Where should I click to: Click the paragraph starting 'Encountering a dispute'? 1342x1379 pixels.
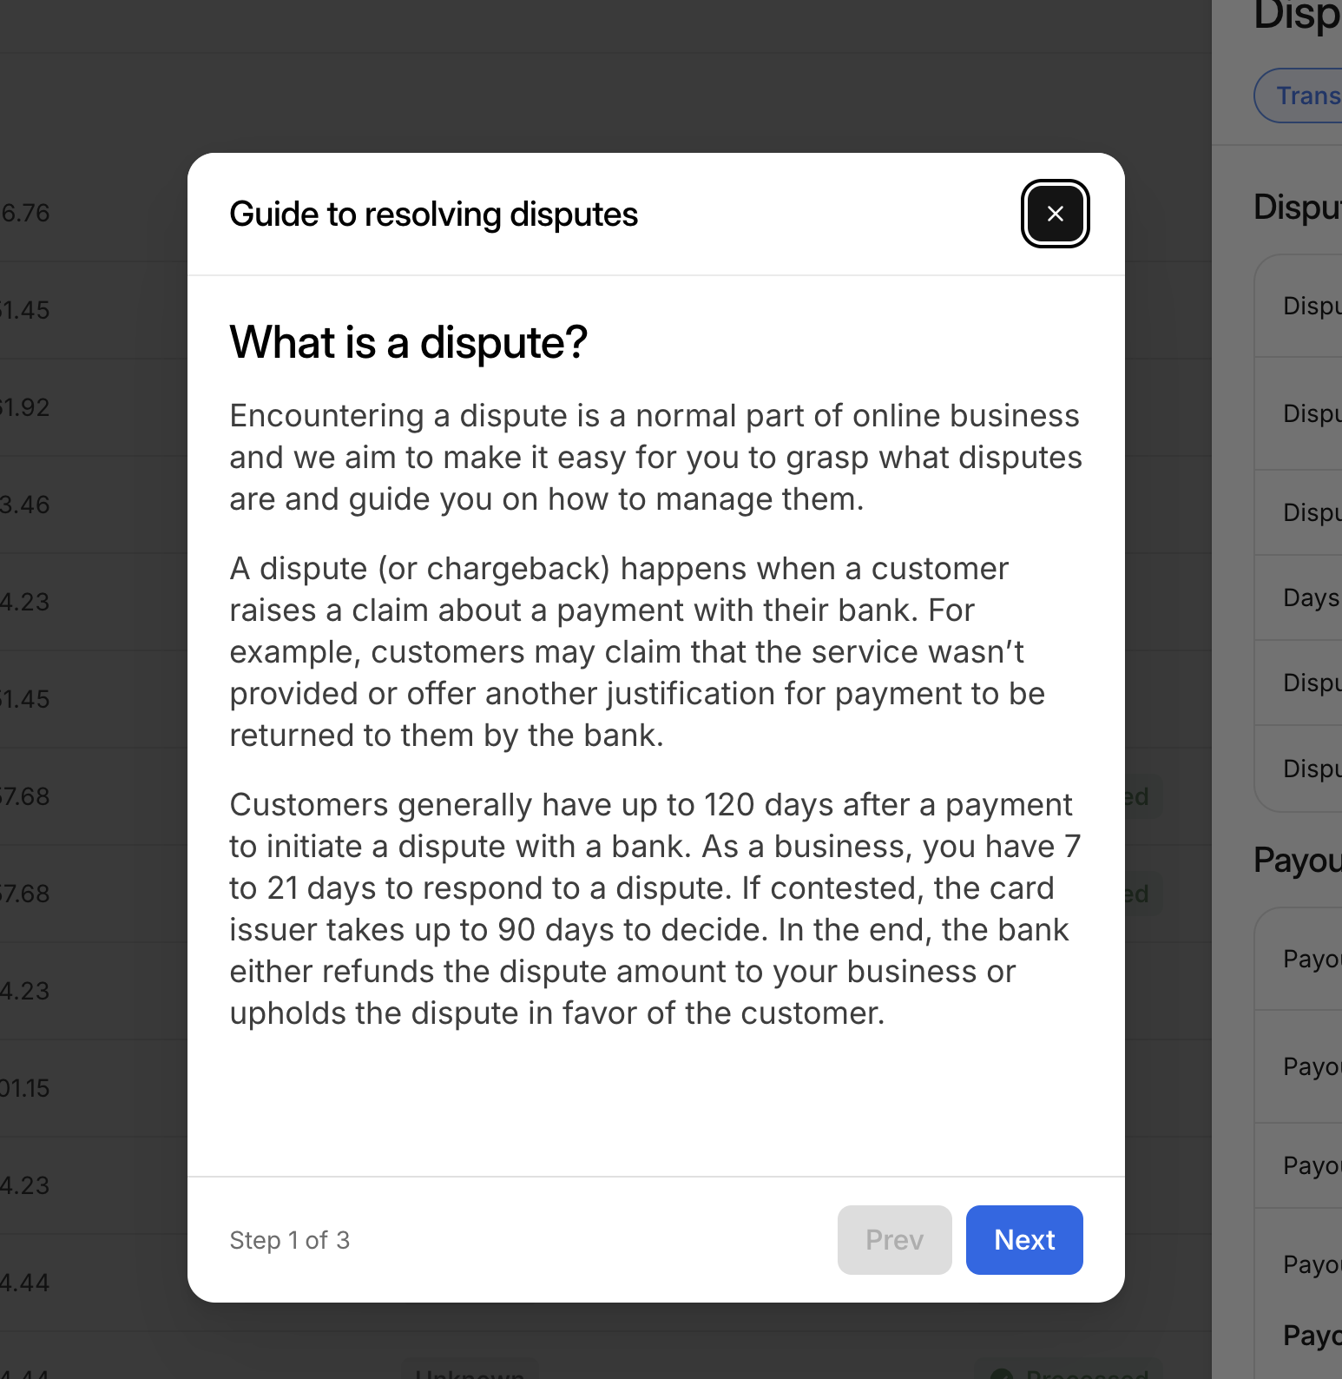click(x=655, y=458)
